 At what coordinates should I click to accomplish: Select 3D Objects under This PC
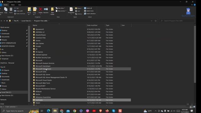click(5, 70)
